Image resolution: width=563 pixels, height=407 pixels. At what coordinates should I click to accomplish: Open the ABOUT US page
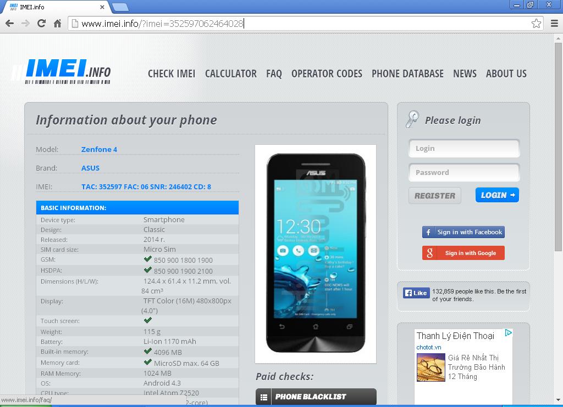(x=506, y=74)
